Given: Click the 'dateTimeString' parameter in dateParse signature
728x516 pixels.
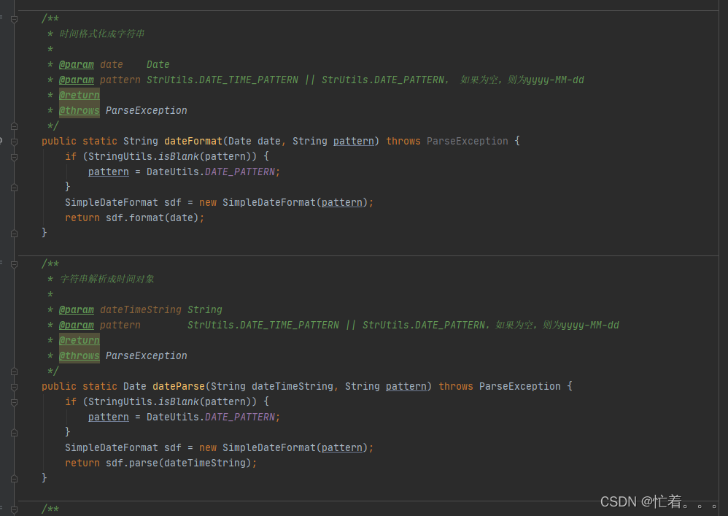Looking at the screenshot, I should pos(292,386).
